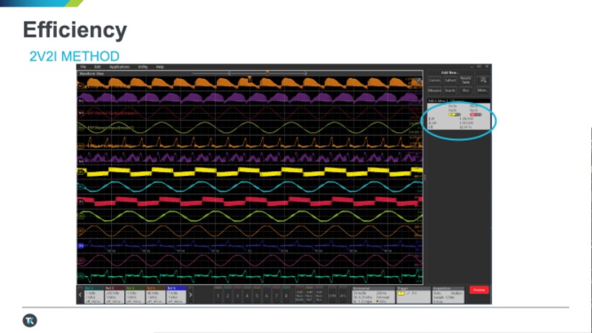Click the red Preview button
592x333 pixels.
click(479, 290)
